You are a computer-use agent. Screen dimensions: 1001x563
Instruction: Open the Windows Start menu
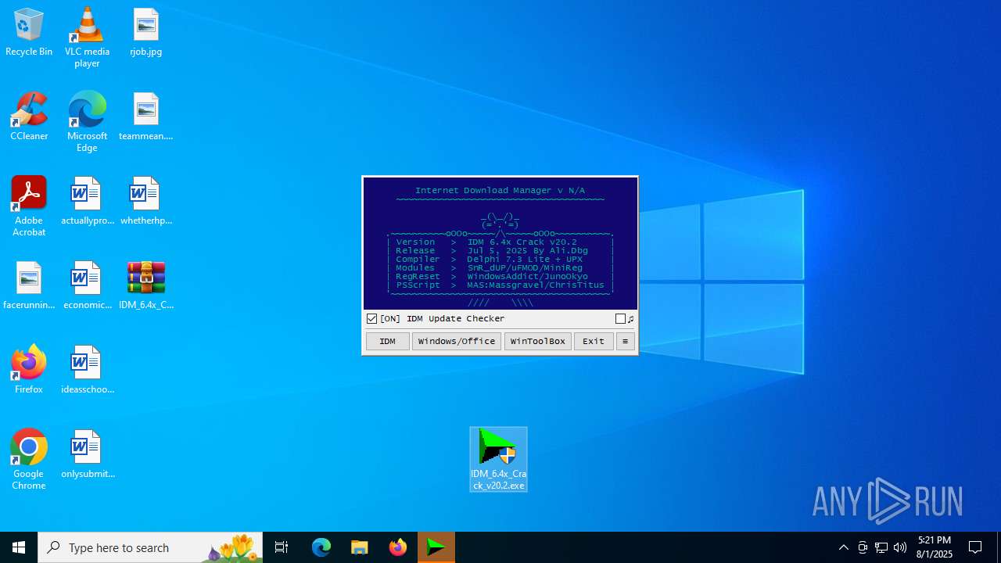19,547
